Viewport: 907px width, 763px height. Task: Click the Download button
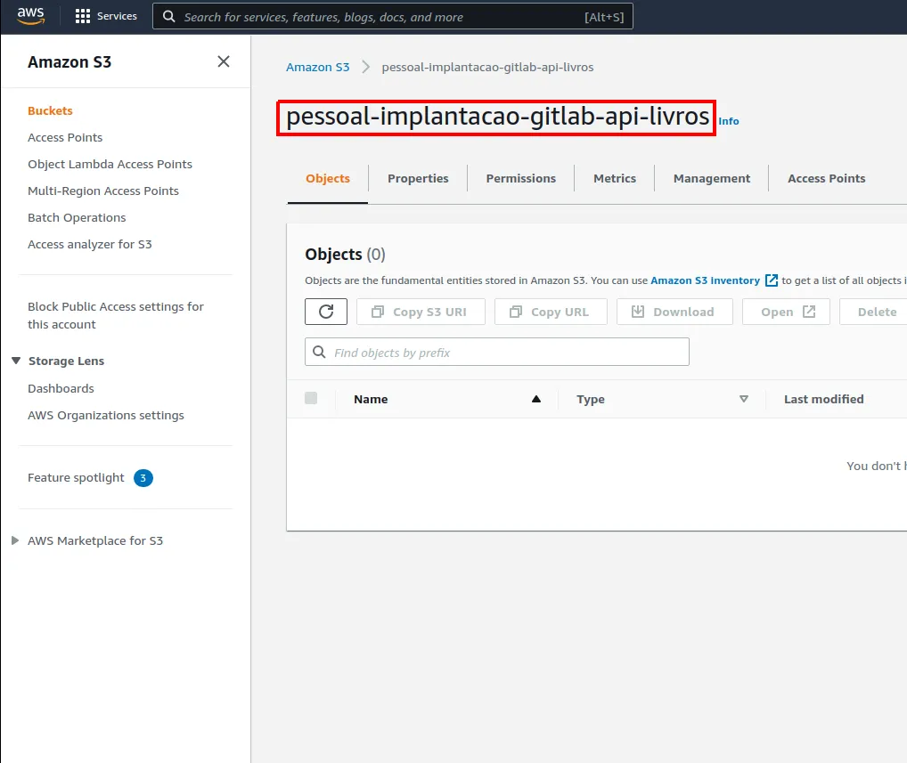[x=674, y=312]
